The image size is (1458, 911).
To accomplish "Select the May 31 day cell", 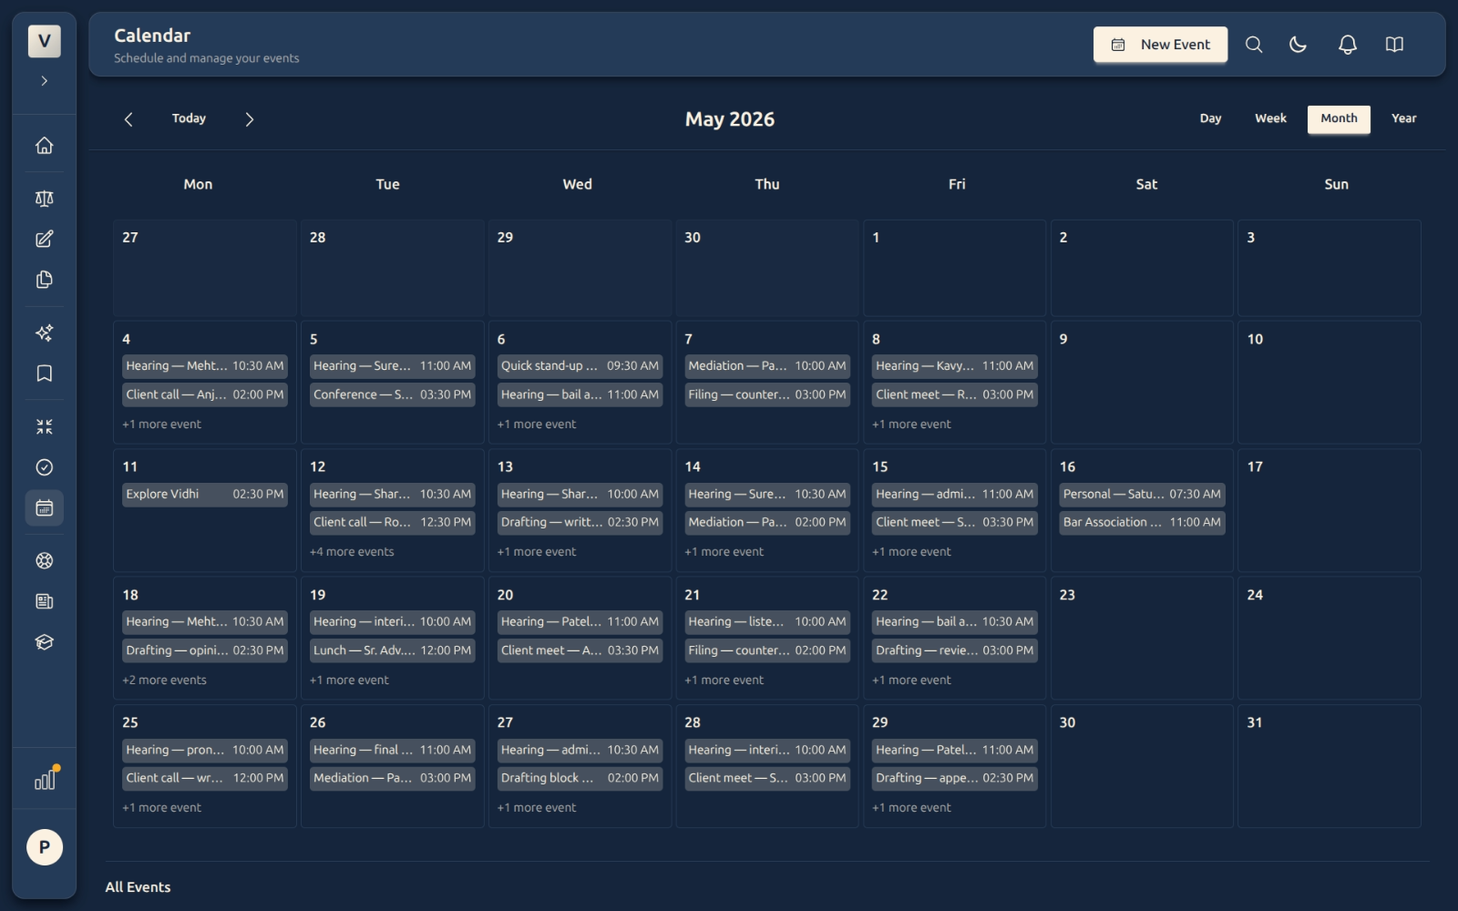I will click(x=1330, y=766).
